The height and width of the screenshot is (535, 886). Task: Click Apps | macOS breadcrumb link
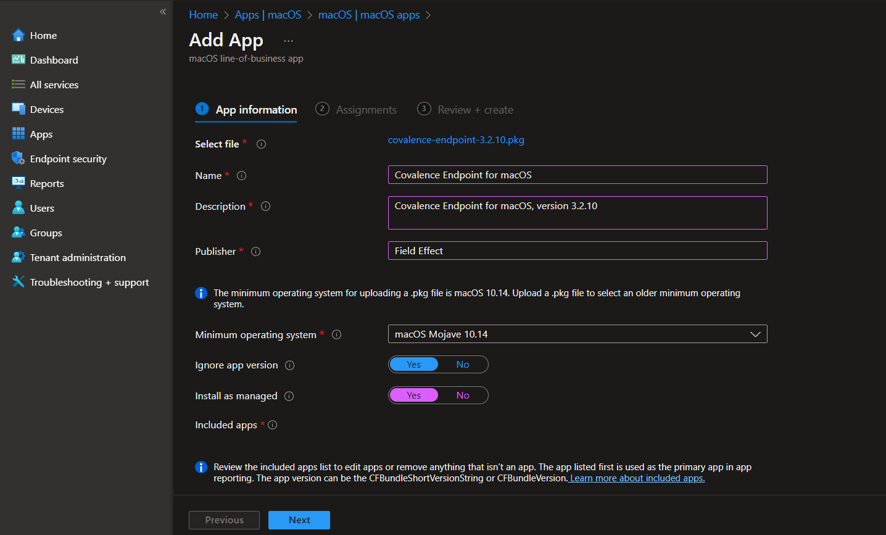(x=268, y=15)
